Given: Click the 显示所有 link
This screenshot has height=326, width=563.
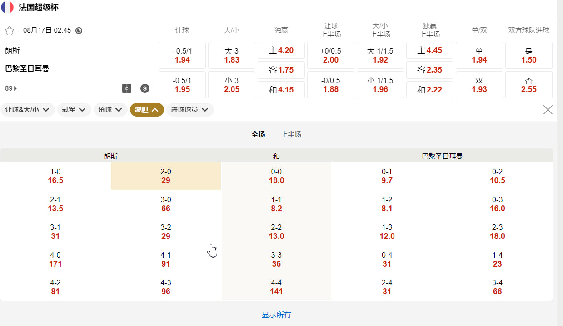Looking at the screenshot, I should pos(276,315).
